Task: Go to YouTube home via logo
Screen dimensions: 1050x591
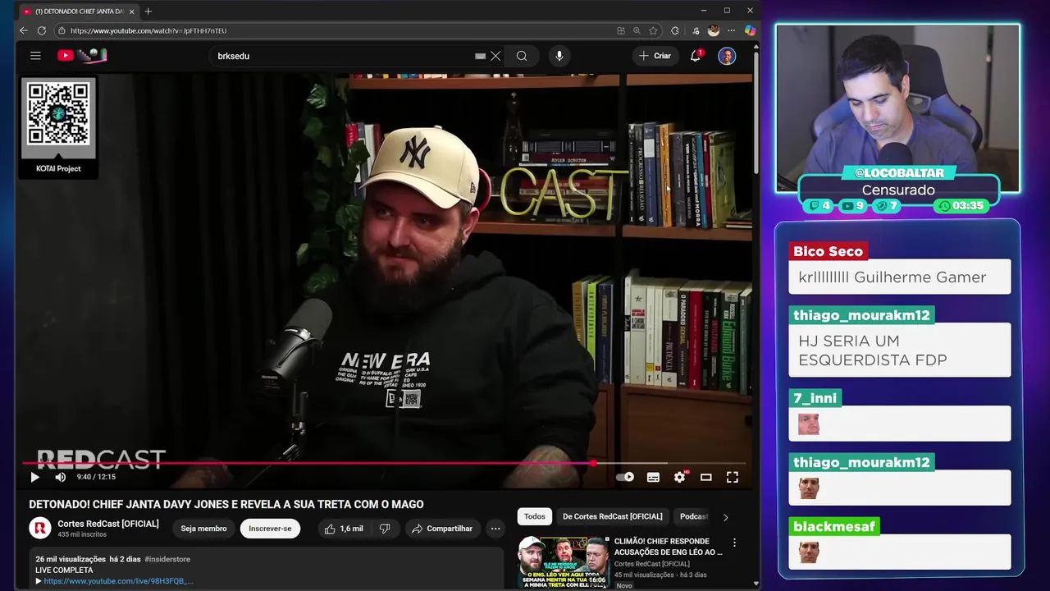Action: click(x=82, y=56)
